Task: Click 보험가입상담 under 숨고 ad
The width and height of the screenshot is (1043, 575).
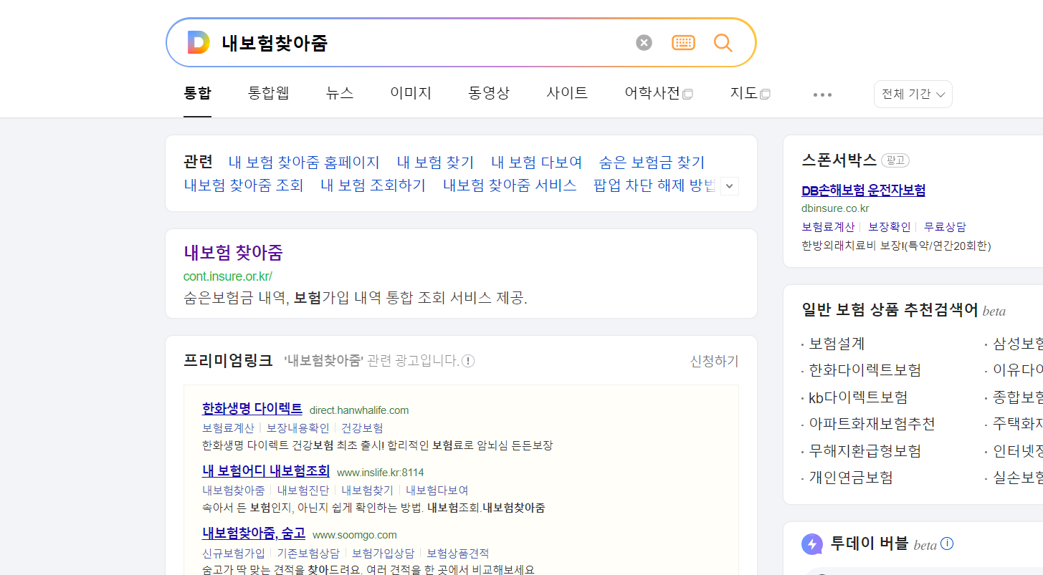Action: [383, 553]
